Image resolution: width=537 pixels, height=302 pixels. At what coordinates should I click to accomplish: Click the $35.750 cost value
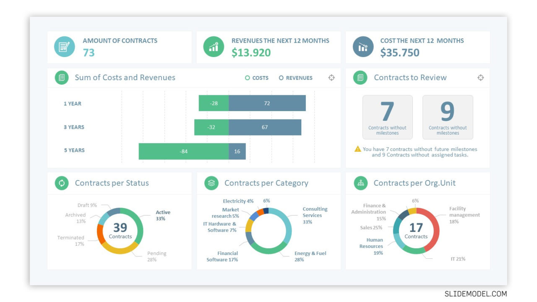(x=400, y=52)
